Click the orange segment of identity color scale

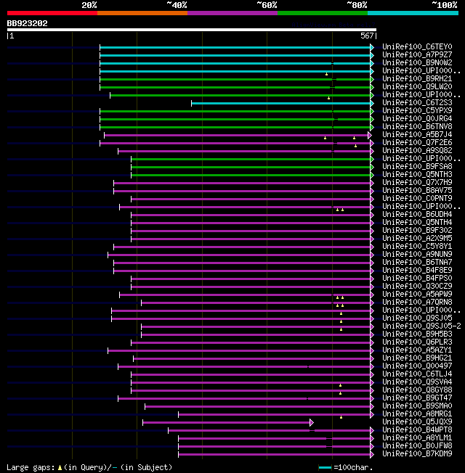[142, 13]
